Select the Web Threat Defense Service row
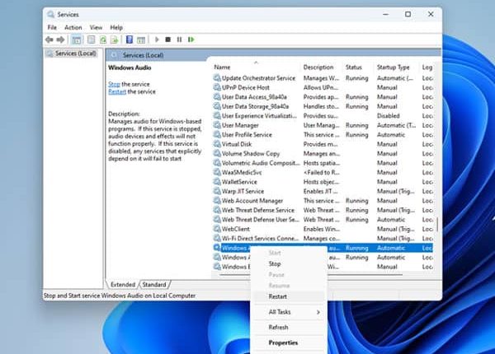 point(323,210)
